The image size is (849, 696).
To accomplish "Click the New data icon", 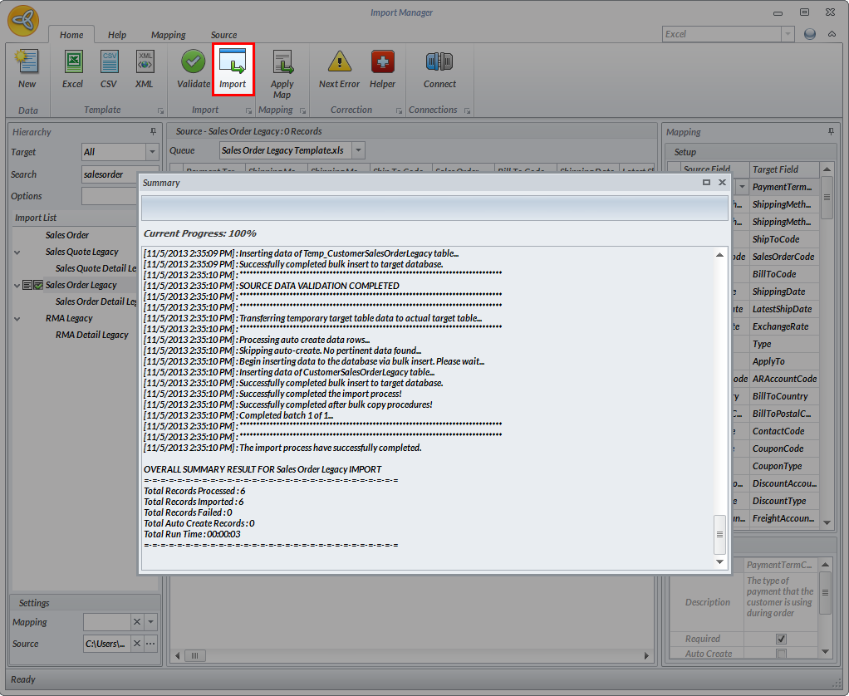I will click(27, 68).
